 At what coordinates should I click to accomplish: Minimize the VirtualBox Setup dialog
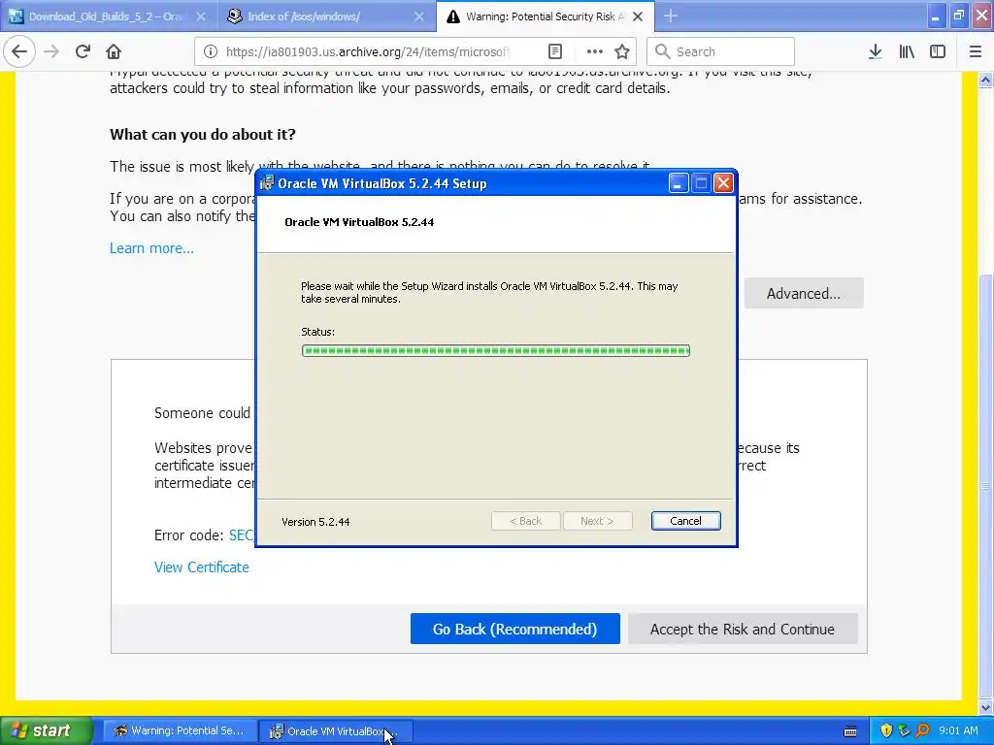click(679, 183)
